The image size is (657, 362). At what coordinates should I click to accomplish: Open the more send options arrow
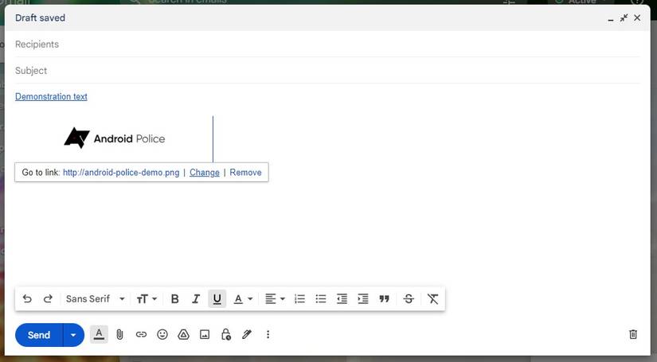coord(73,335)
